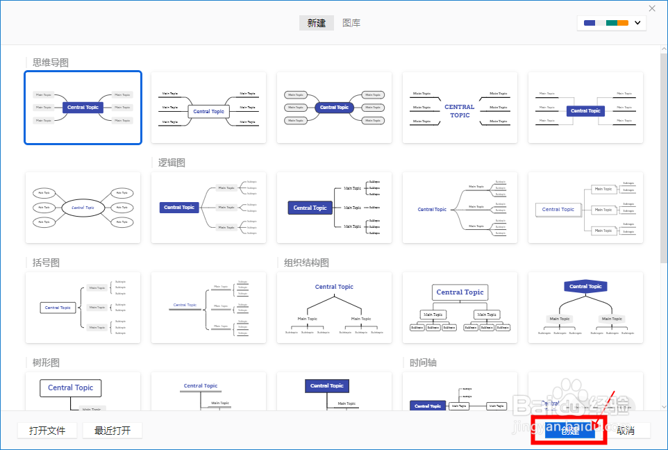This screenshot has height=450, width=668.
Task: Pick logic chart with blue topic and curved branches
Action: coord(209,208)
